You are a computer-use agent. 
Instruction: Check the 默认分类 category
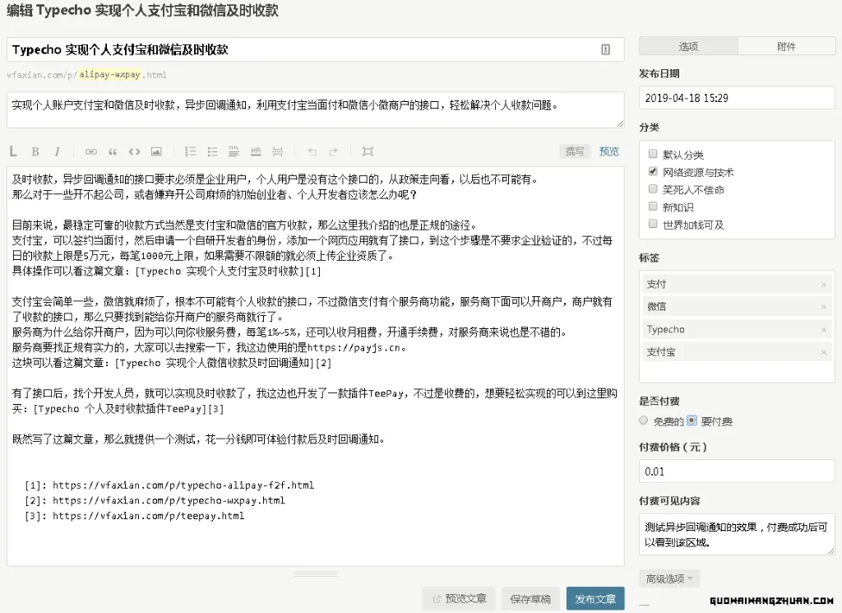[653, 154]
